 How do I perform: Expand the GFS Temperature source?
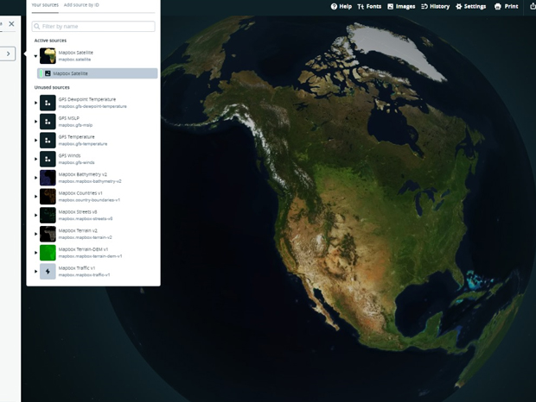(35, 140)
